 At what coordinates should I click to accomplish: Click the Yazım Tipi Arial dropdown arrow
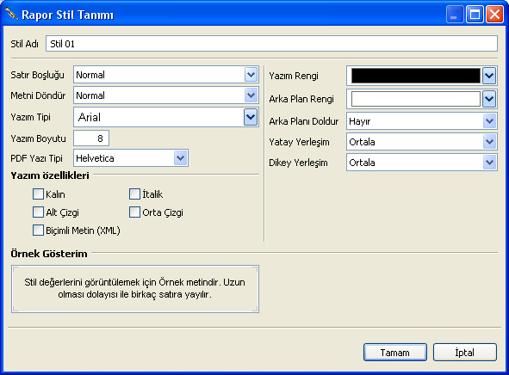pos(251,117)
